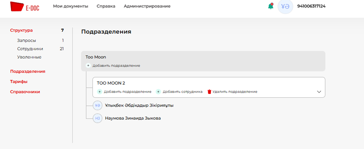Open the notifications bell
364x149 pixels.
pyautogui.click(x=271, y=6)
